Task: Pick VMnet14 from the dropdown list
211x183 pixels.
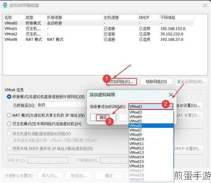Action: tap(151, 157)
